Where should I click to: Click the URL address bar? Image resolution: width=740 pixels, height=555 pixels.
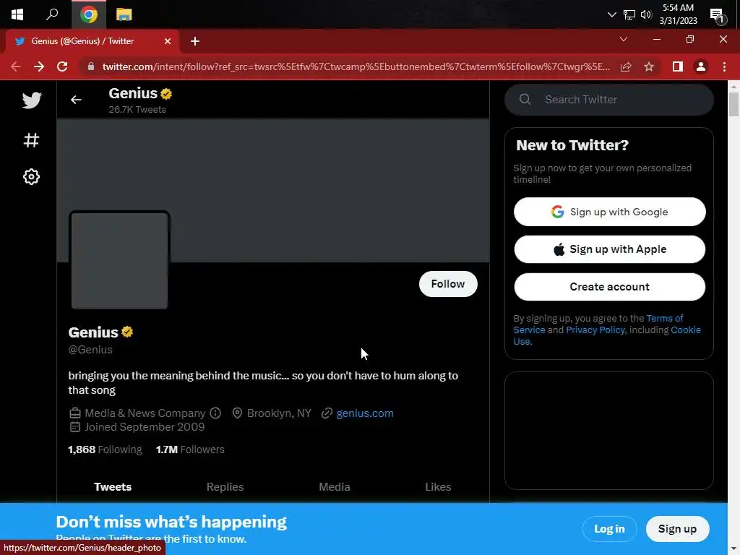[x=356, y=66]
